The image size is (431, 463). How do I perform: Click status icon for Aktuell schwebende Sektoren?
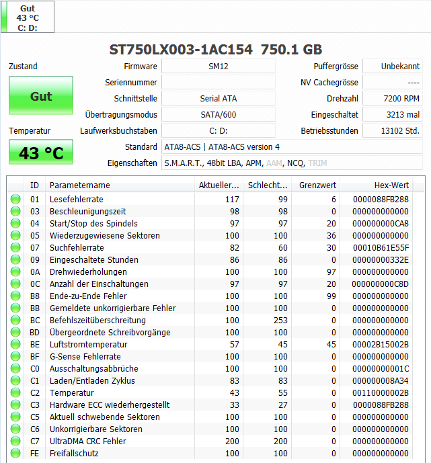pos(15,417)
